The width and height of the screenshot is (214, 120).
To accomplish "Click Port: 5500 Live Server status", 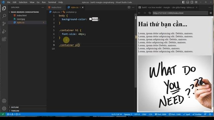I will click(175, 114).
